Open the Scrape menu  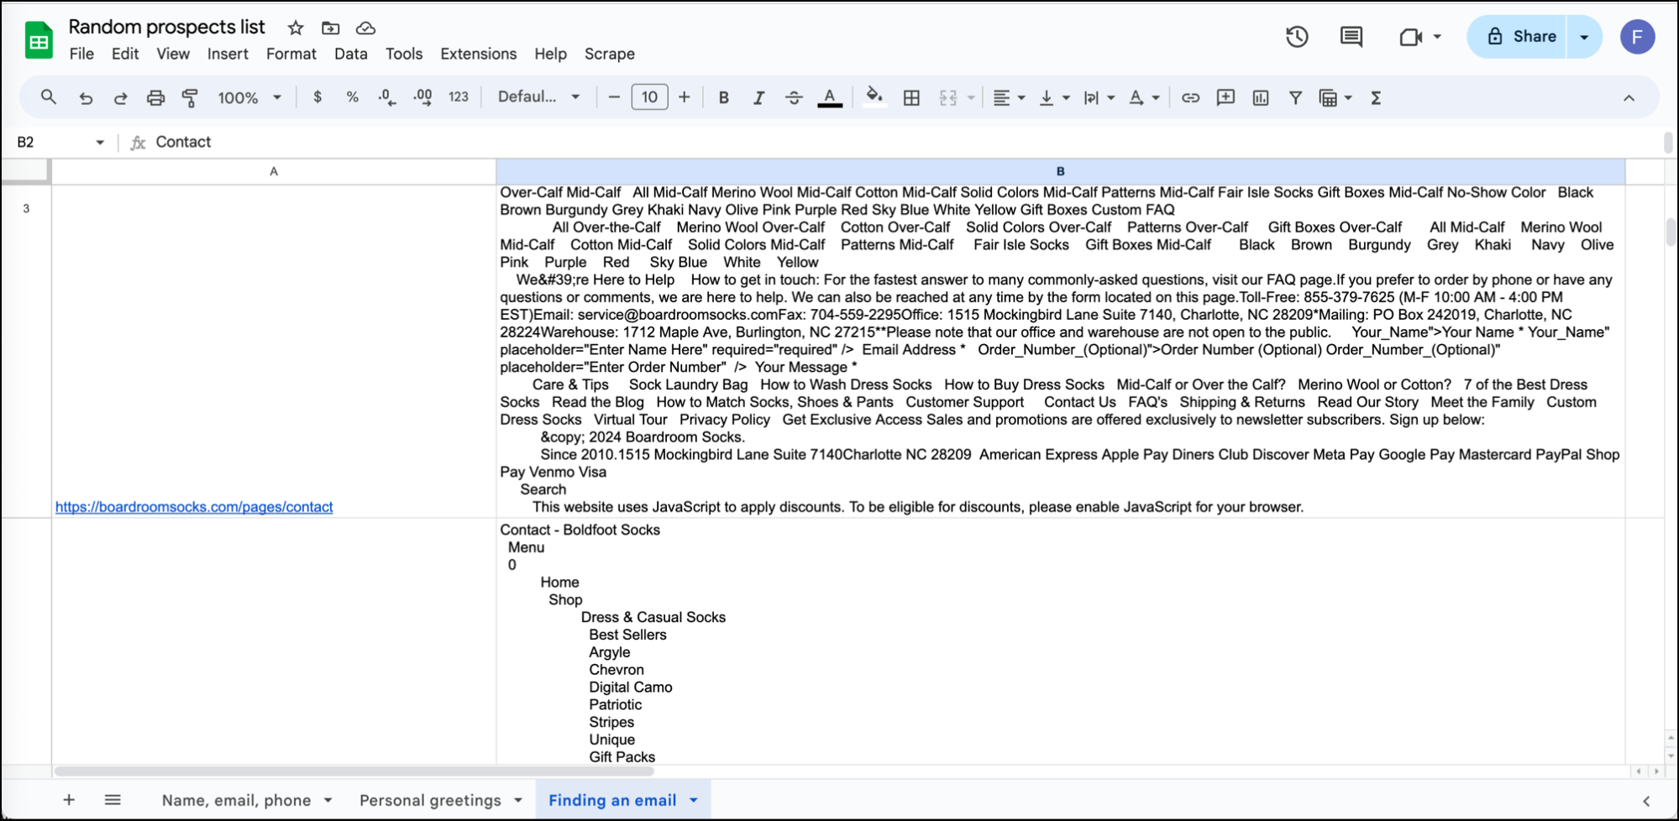[x=610, y=54]
